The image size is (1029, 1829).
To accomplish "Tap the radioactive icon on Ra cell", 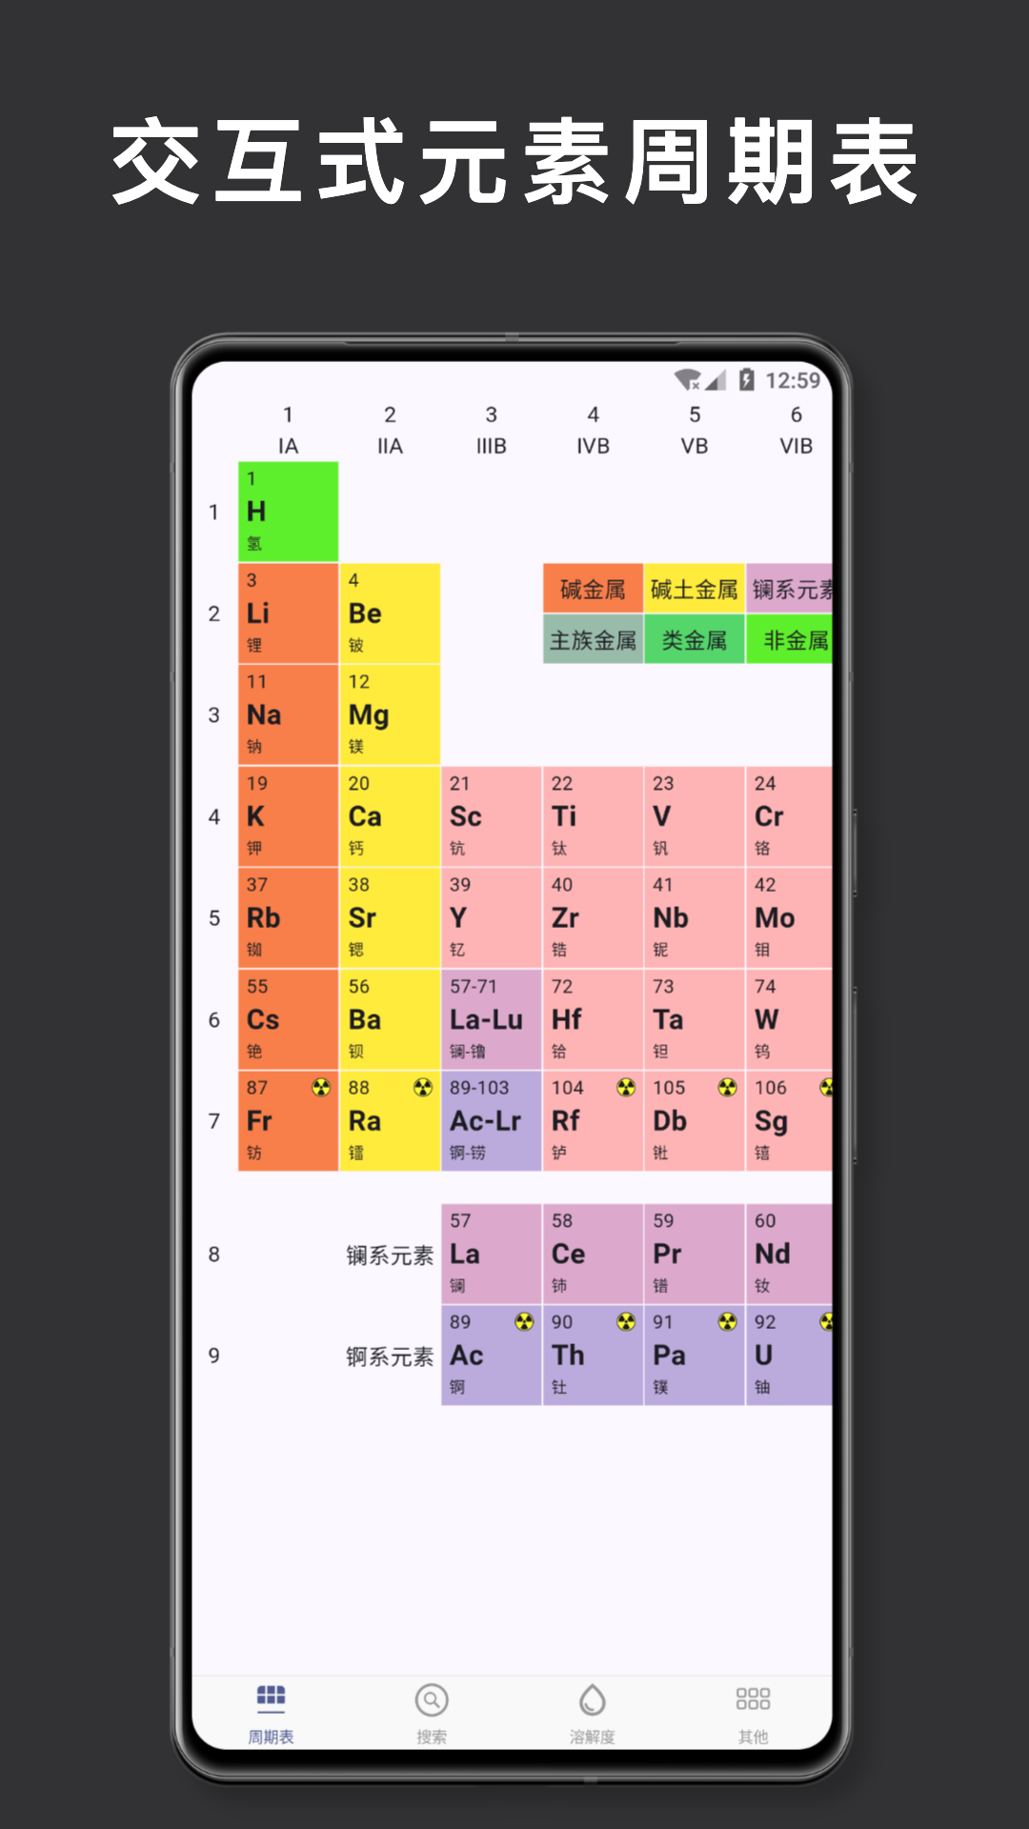I will point(423,1088).
